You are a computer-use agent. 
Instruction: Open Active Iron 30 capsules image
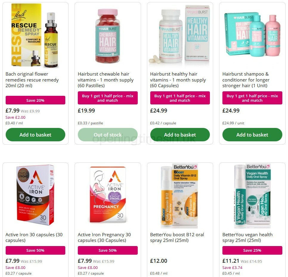[35, 195]
